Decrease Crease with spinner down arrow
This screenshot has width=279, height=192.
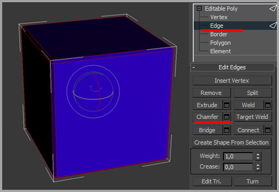pos(258,169)
